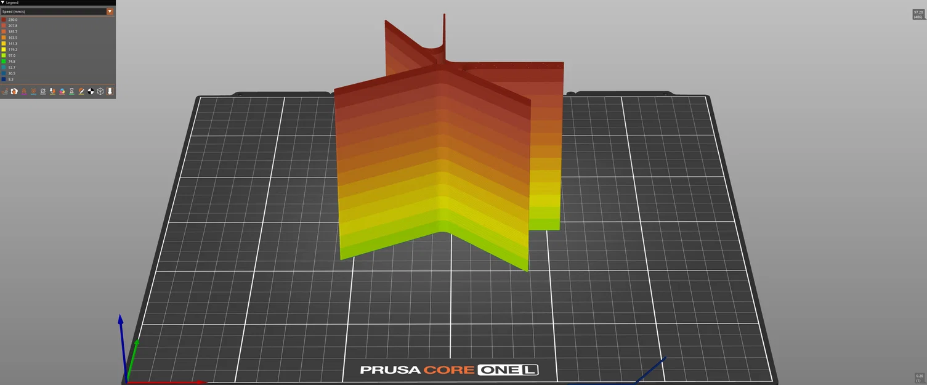Click the orange arrow of the view dropdown
This screenshot has width=927, height=385.
tap(110, 11)
